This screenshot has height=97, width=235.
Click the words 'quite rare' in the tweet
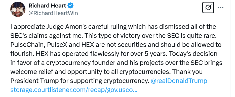tap(202, 36)
